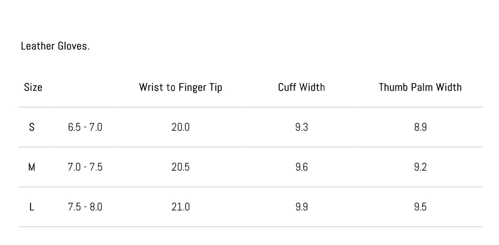499x245 pixels.
Task: Click the M size row label
Action: click(x=31, y=167)
